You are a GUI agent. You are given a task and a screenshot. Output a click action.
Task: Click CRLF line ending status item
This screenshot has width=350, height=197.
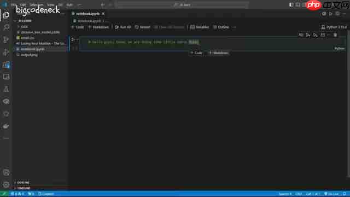(x=299, y=194)
